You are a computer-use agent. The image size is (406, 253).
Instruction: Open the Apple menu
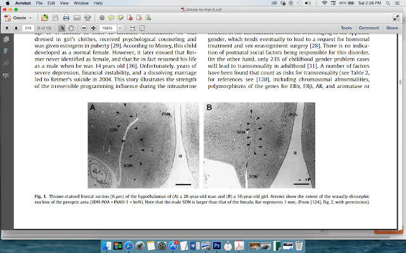pos(8,3)
